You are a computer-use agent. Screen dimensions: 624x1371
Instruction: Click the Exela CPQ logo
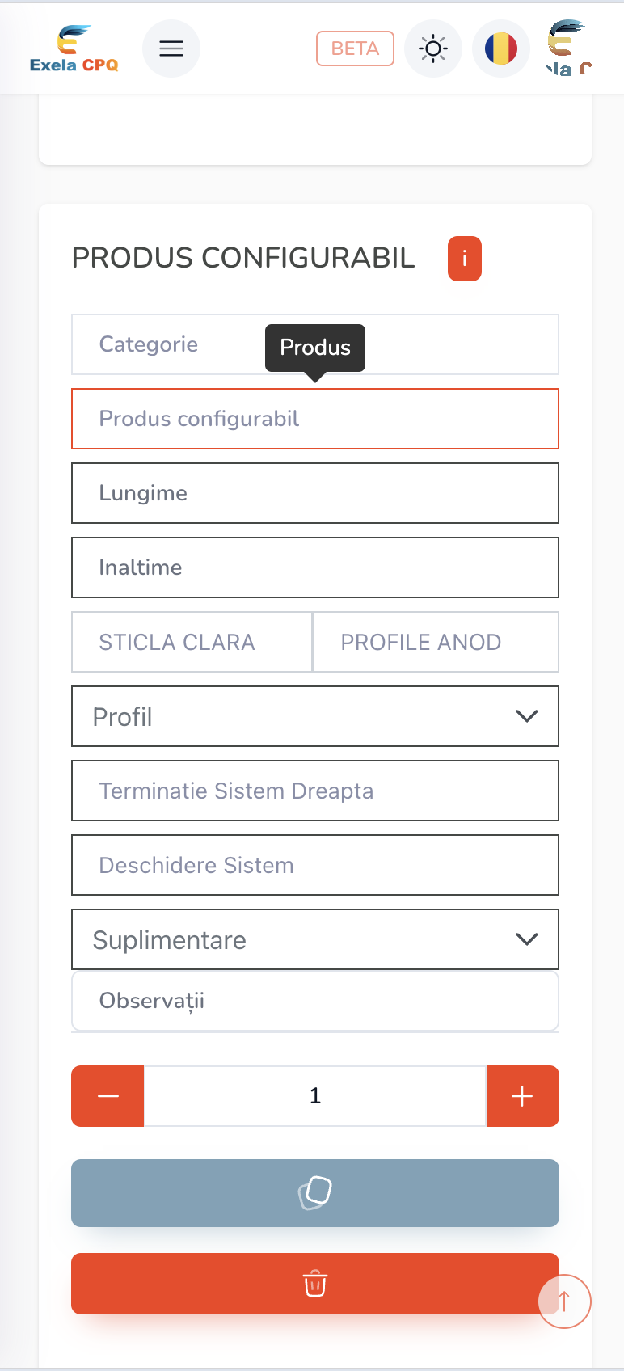pos(74,49)
